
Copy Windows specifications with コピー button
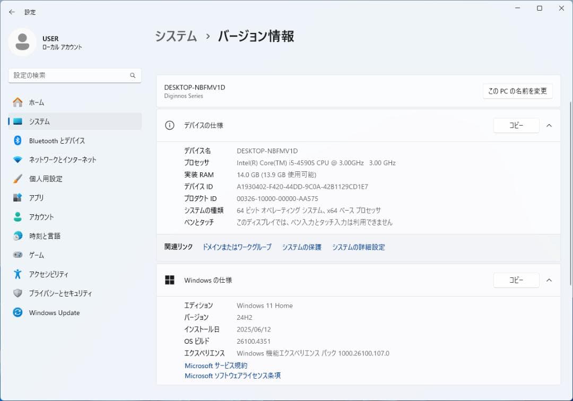[516, 280]
